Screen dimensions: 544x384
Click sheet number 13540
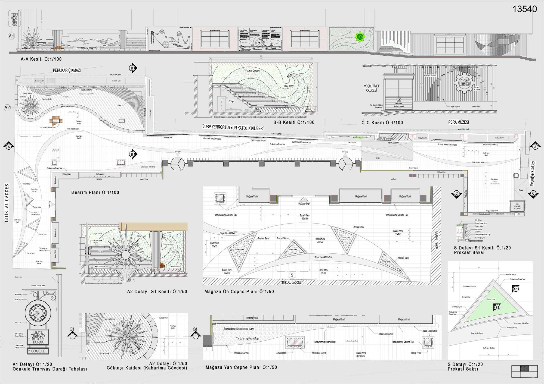(525, 9)
